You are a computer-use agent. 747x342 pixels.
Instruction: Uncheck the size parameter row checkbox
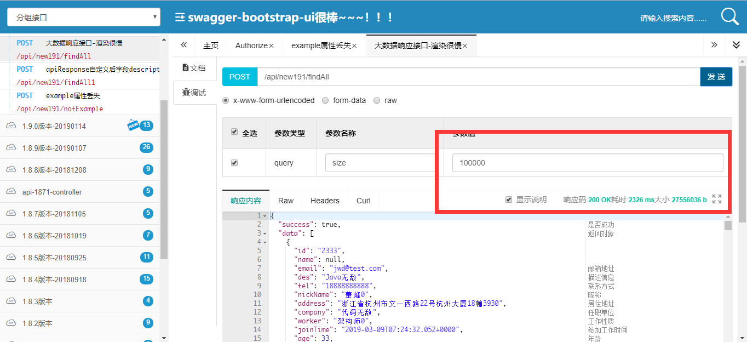click(234, 163)
